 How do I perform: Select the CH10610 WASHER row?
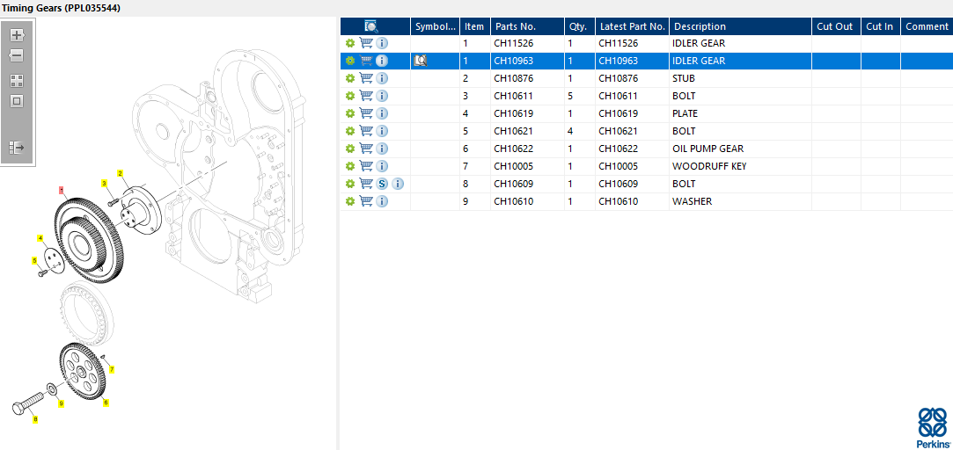(x=616, y=201)
